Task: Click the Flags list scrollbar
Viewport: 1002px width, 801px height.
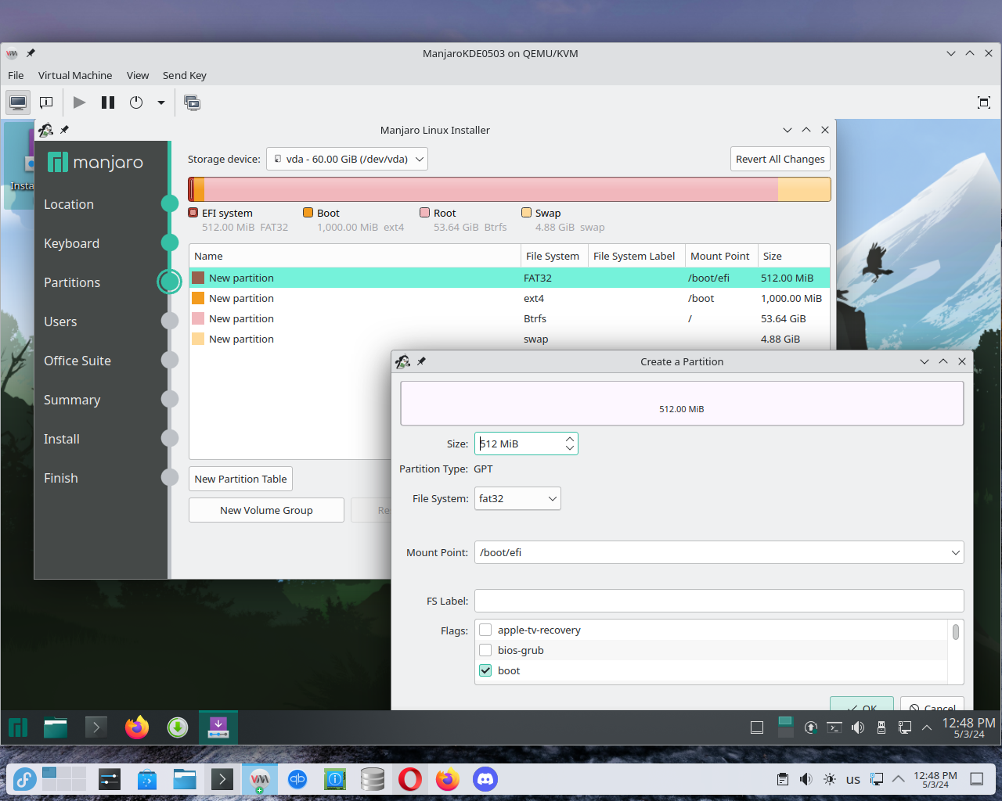Action: [955, 631]
